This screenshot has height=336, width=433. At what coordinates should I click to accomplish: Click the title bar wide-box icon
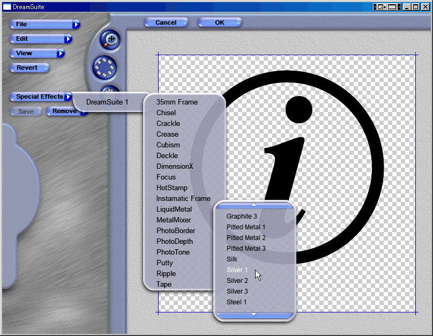393,7
